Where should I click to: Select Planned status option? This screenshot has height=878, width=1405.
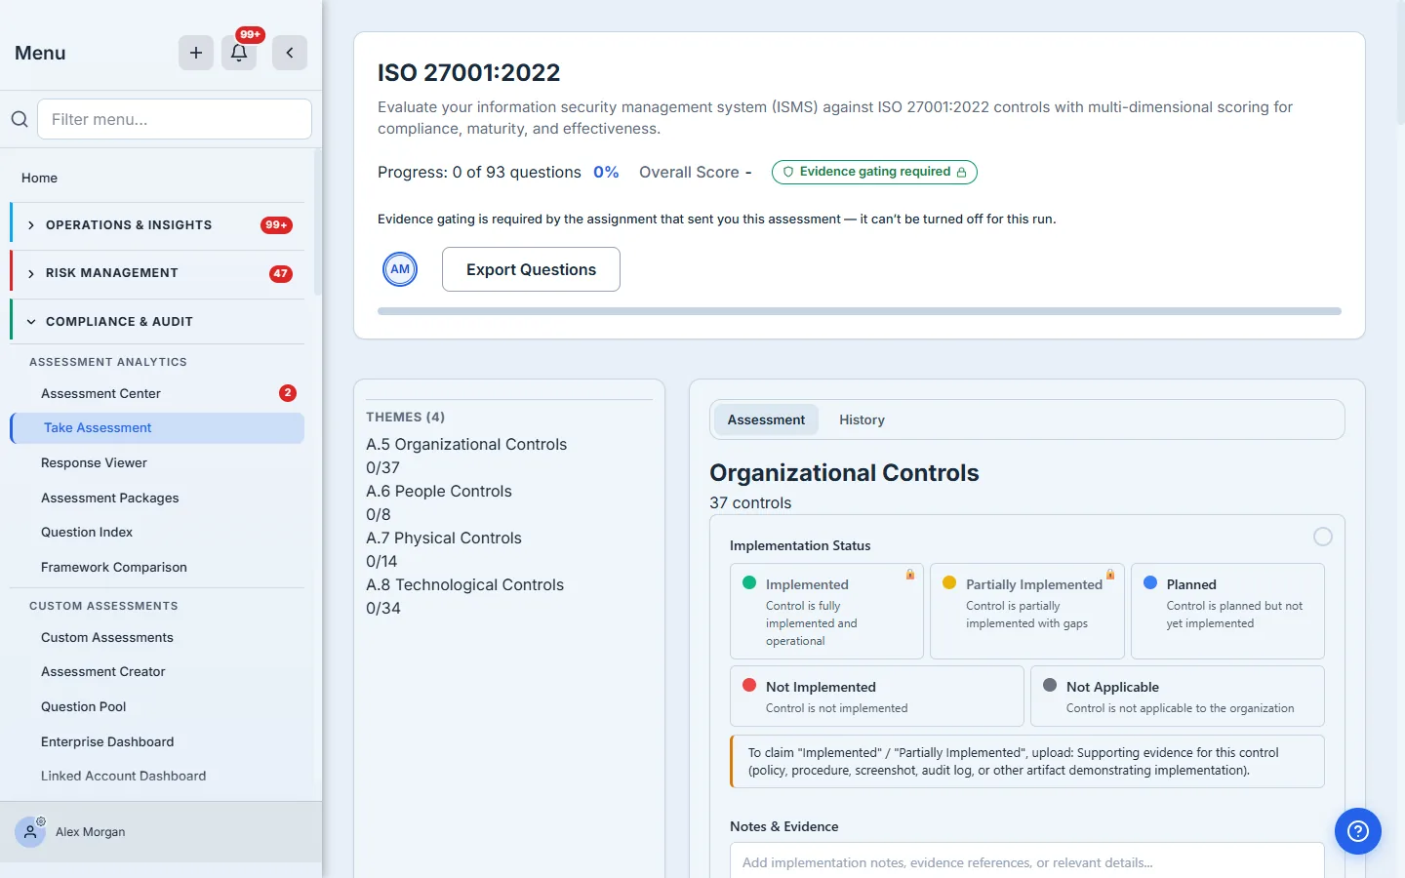(x=1227, y=612)
